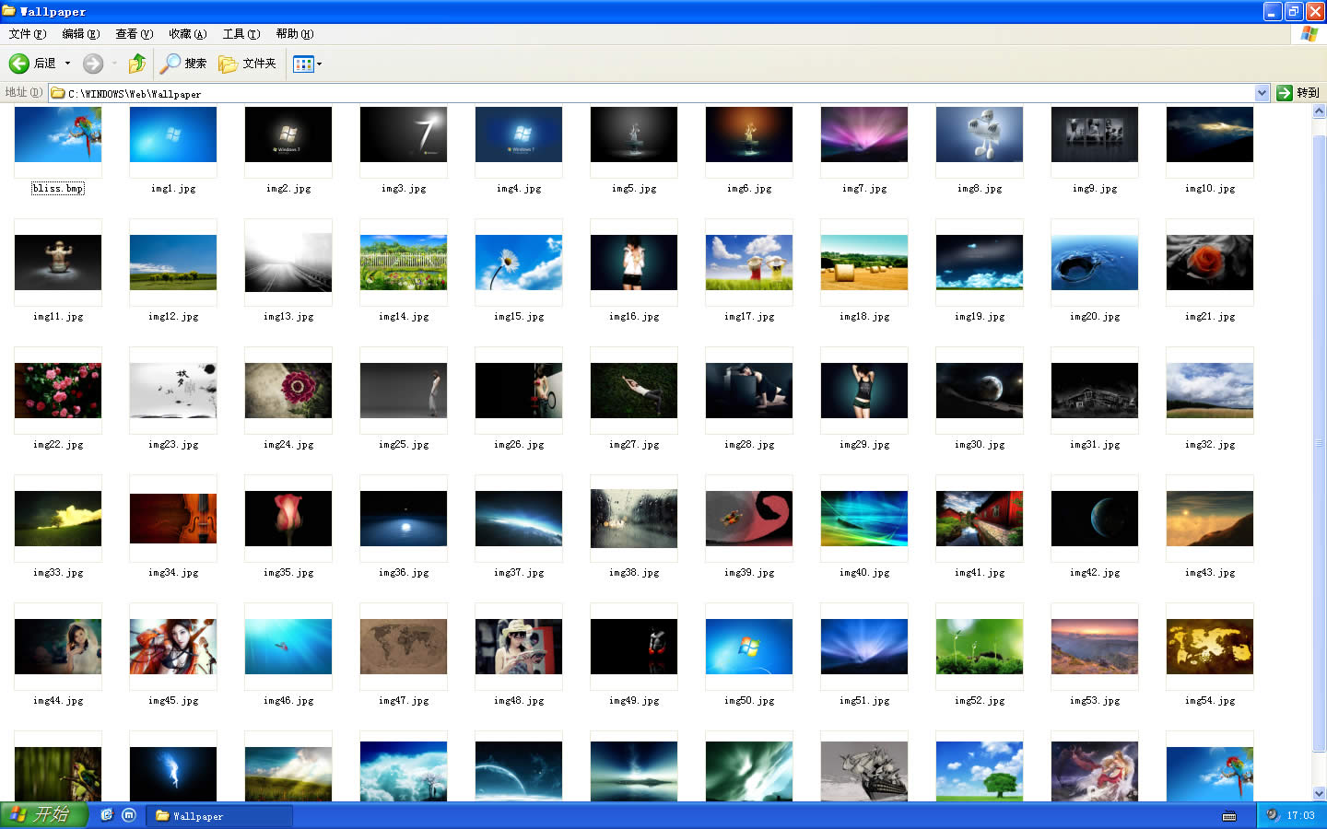1327x829 pixels.
Task: Open the keyboard language bar icon
Action: (1229, 816)
